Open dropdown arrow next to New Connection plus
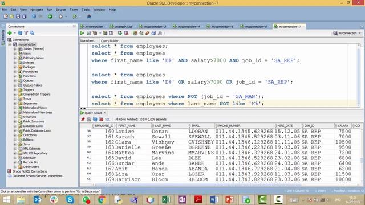The image size is (365, 205). (x=15, y=33)
